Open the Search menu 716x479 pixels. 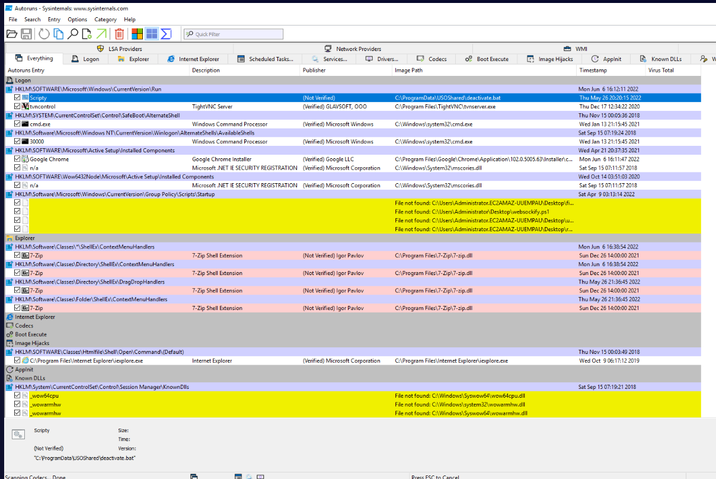pyautogui.click(x=33, y=20)
